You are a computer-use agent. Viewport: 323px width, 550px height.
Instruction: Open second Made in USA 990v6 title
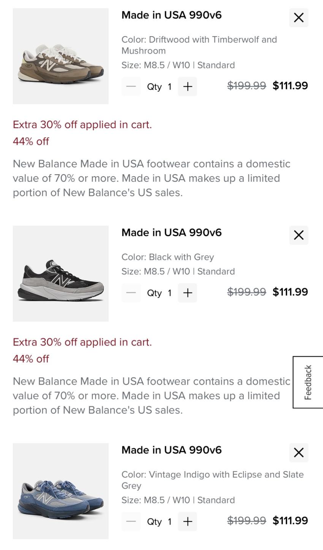tap(171, 233)
